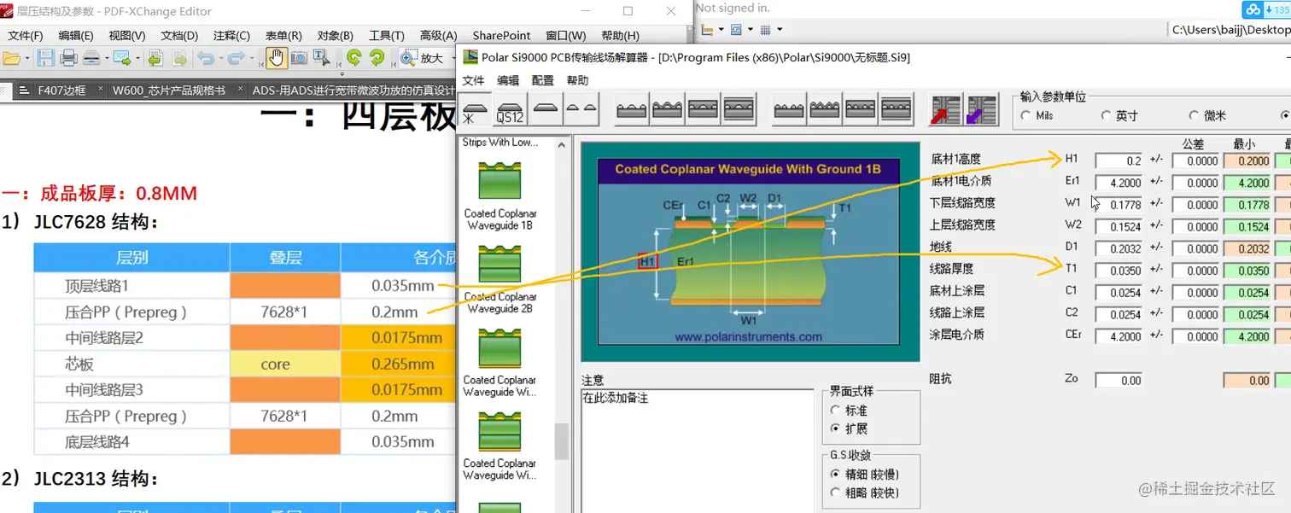The width and height of the screenshot is (1291, 513).
Task: Click the Zo impedance result field
Action: click(1119, 381)
